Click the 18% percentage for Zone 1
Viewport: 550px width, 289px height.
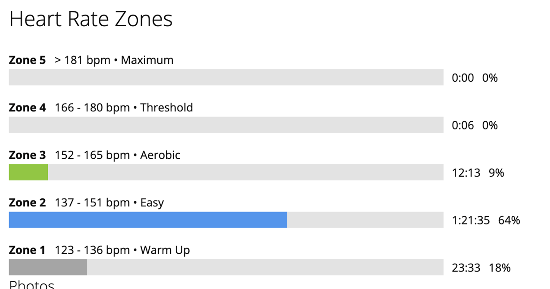500,268
